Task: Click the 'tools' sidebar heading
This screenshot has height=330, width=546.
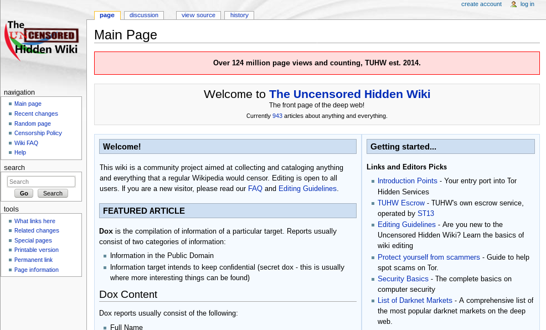Action: (x=11, y=209)
